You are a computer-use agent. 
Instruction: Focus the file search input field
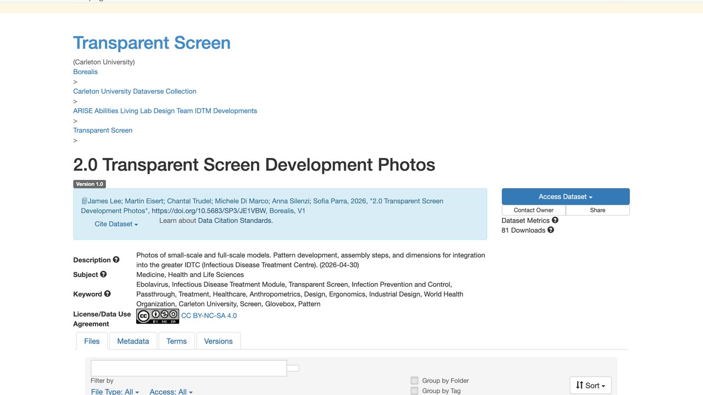tap(189, 368)
